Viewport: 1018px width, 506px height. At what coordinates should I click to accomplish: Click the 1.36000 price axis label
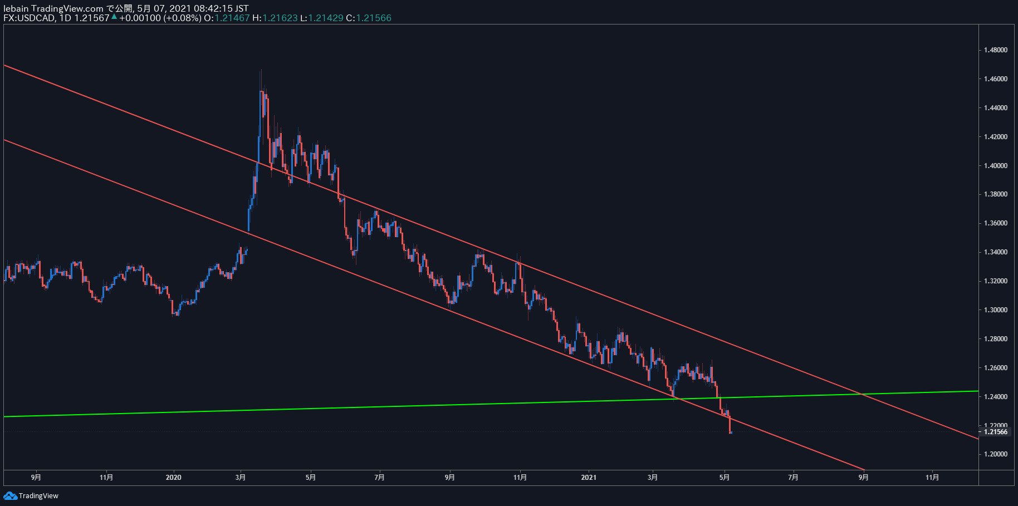[x=995, y=223]
